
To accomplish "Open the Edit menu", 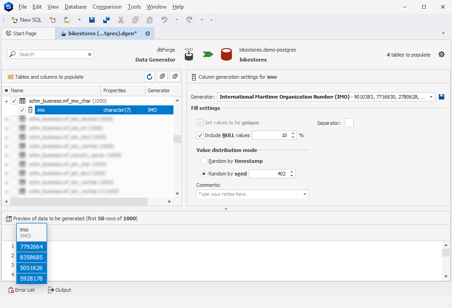I will 37,7.
